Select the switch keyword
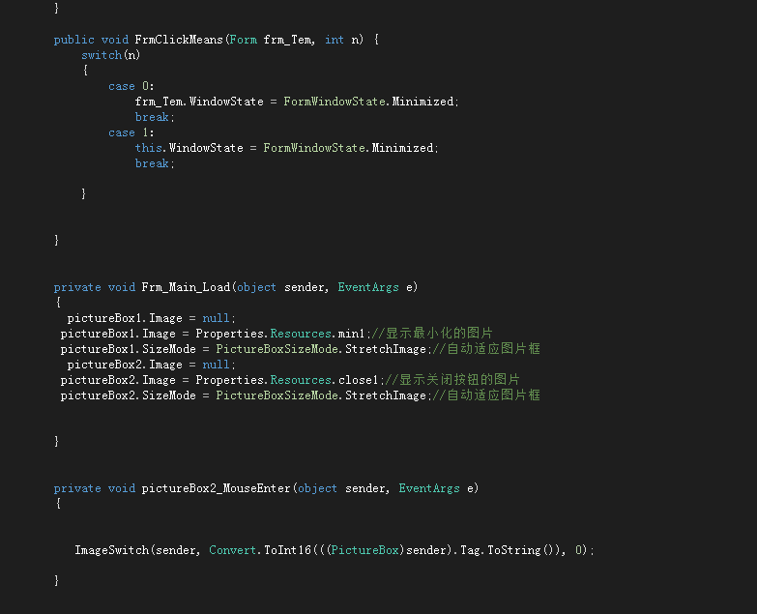Image resolution: width=757 pixels, height=614 pixels. 102,55
